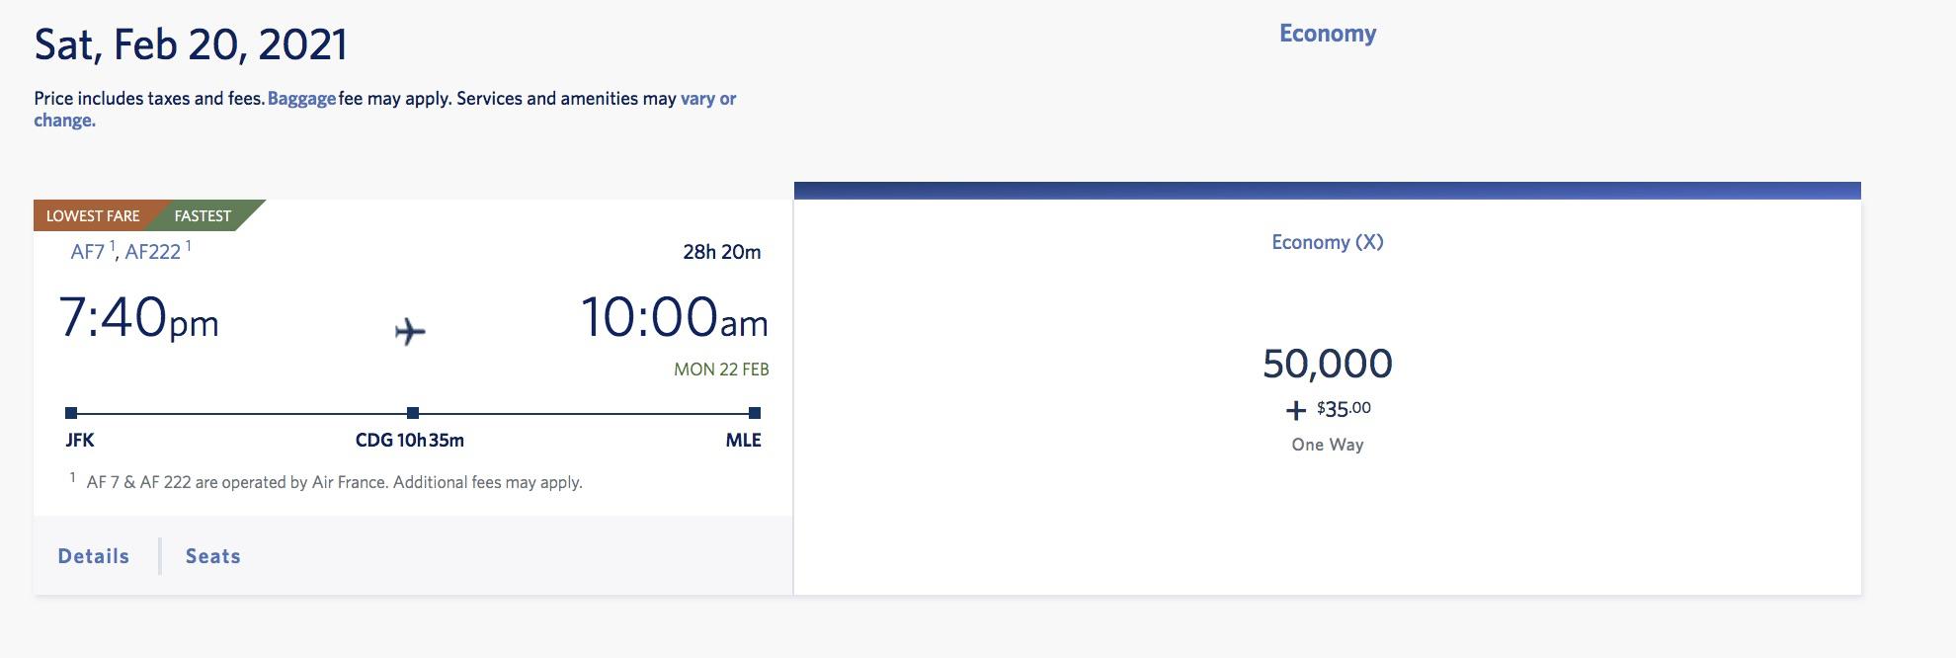Click the MLE destination stop marker

click(x=755, y=413)
